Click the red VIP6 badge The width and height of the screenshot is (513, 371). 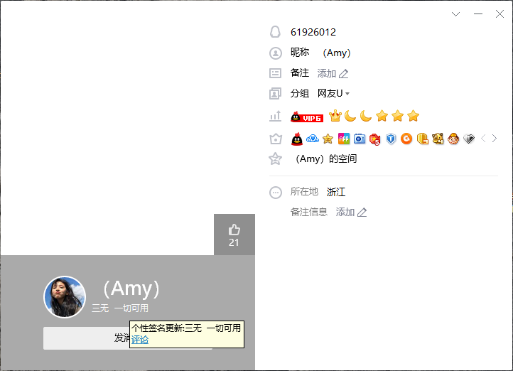click(x=306, y=117)
